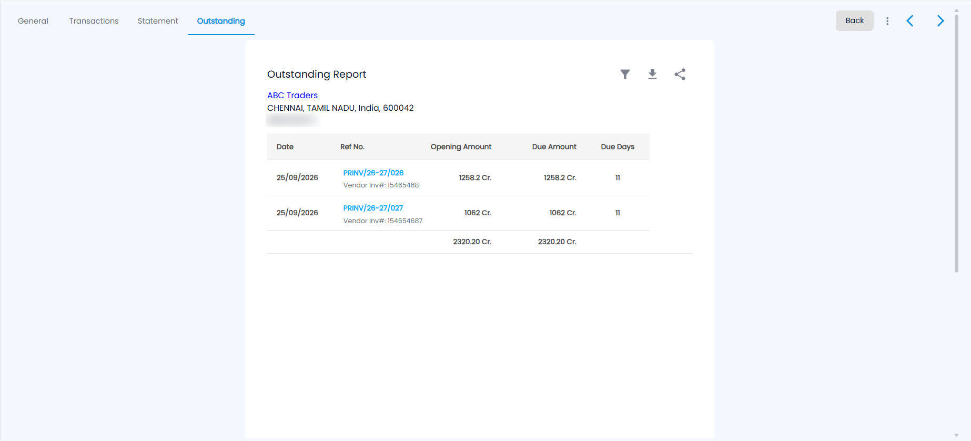Image resolution: width=971 pixels, height=441 pixels.
Task: Click the Ref No. column header
Action: point(352,146)
